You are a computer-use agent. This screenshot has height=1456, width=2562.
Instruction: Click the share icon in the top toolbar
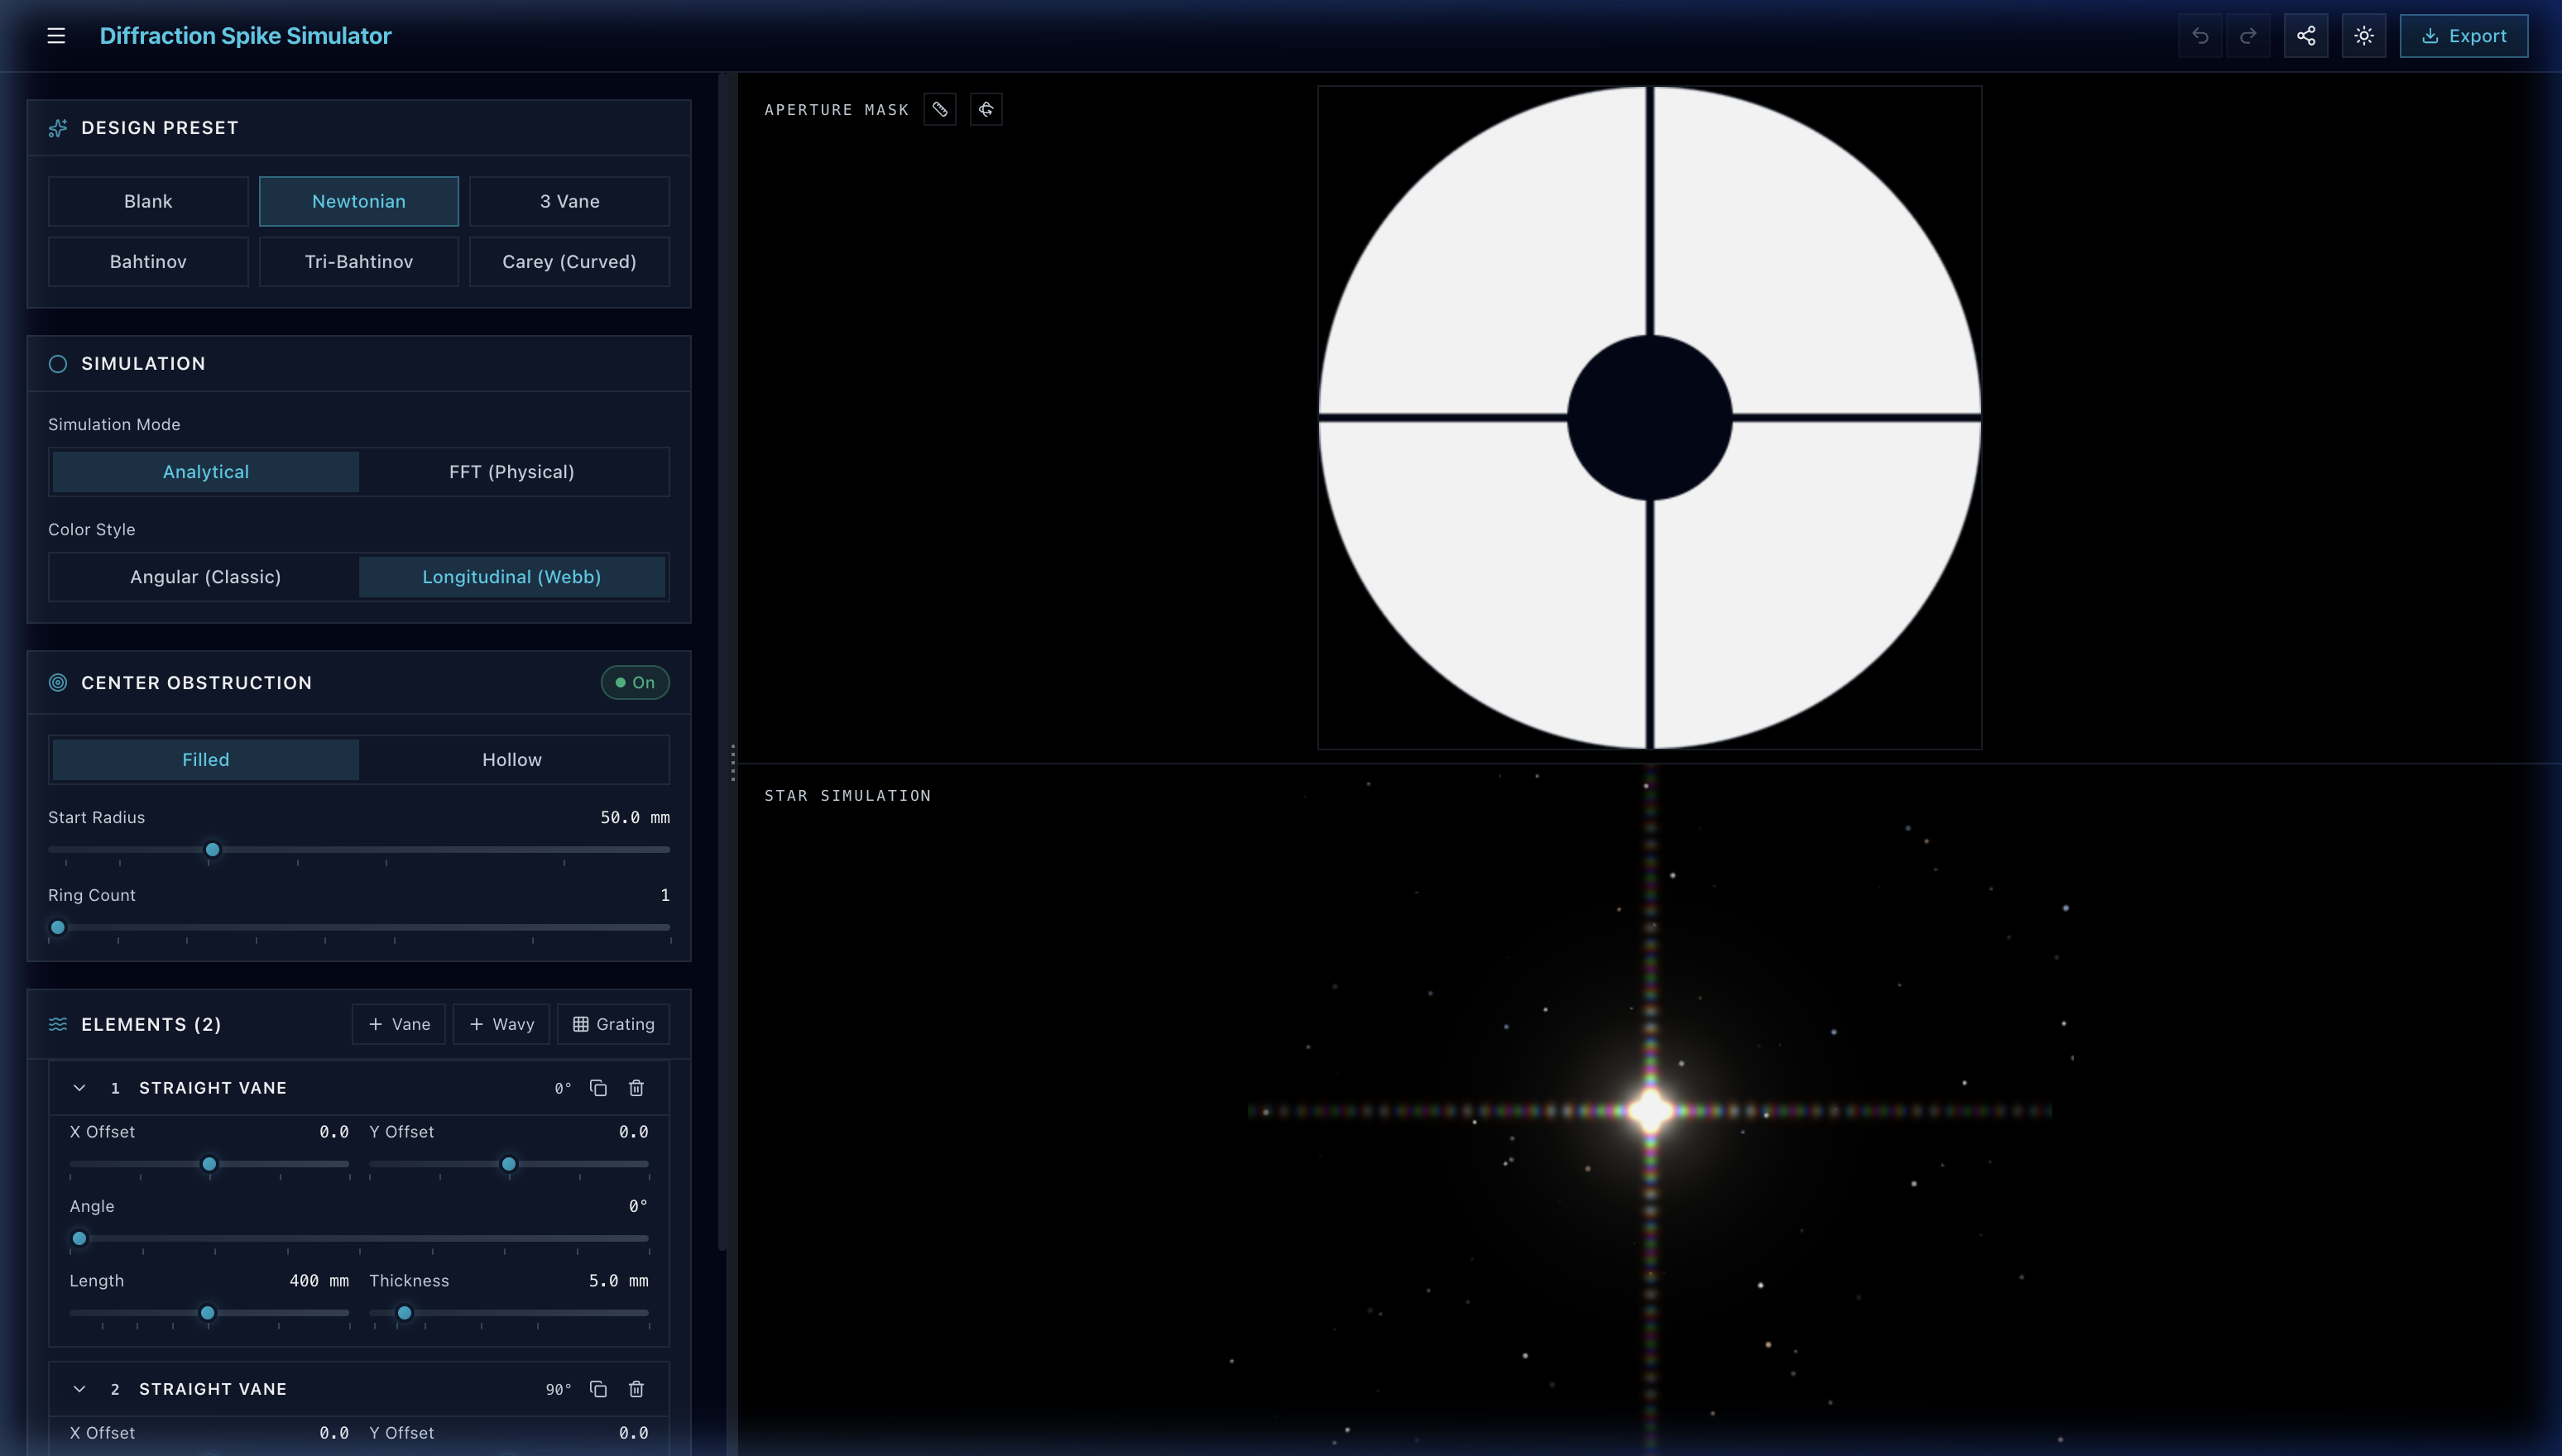[2306, 35]
